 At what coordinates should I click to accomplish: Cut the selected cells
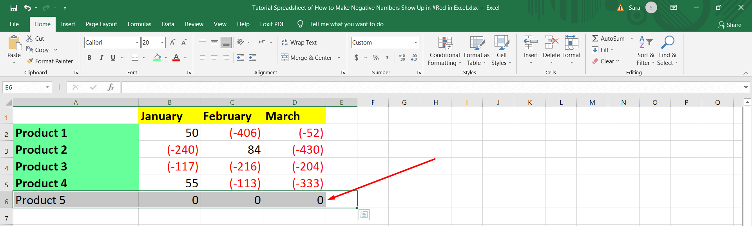[x=35, y=38]
